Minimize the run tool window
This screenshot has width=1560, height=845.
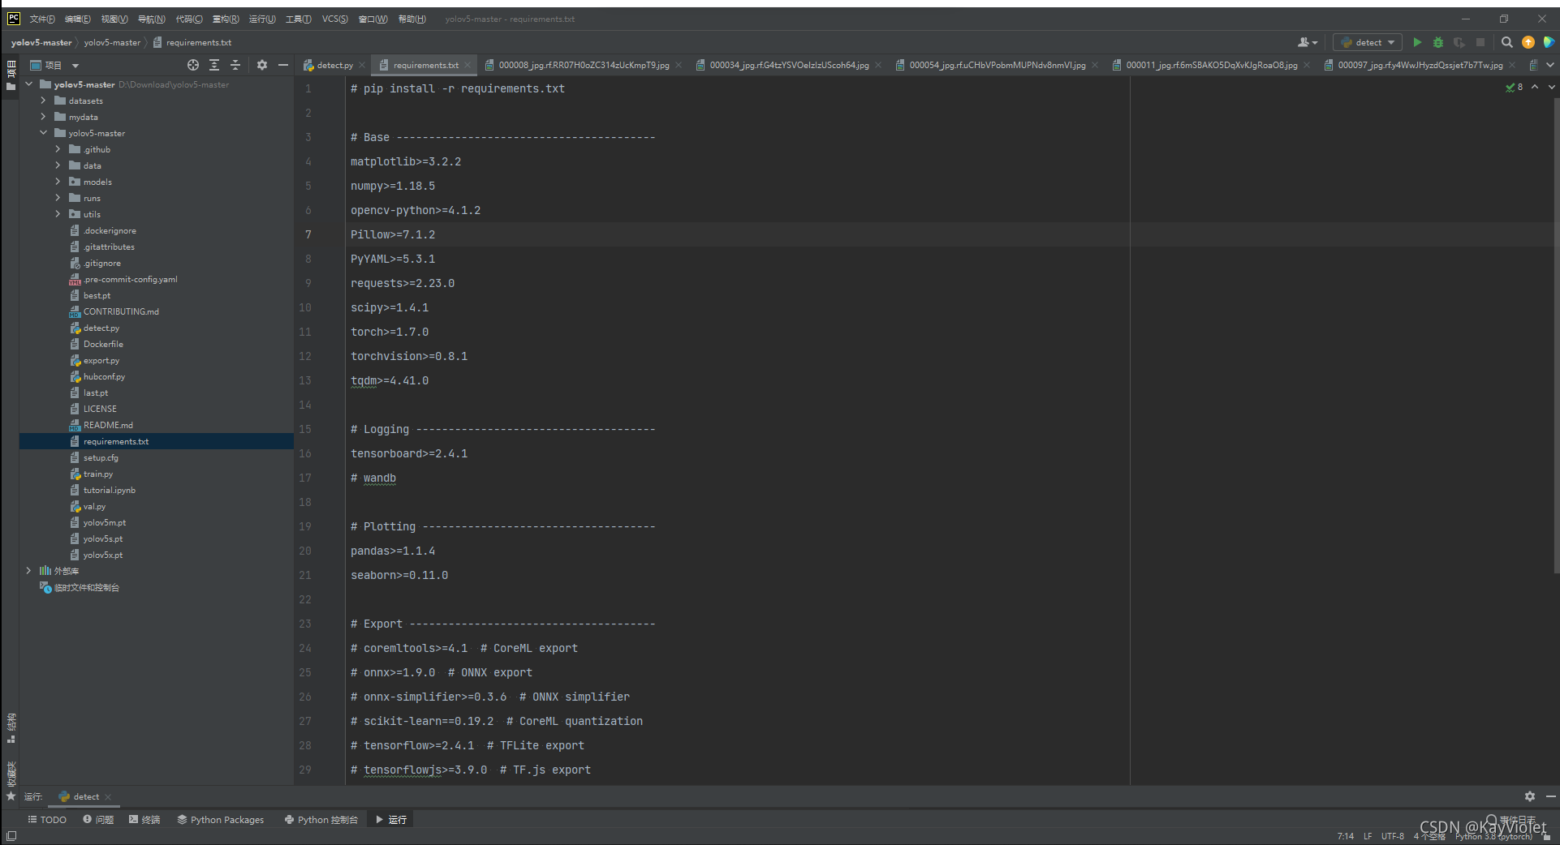[x=1550, y=796]
